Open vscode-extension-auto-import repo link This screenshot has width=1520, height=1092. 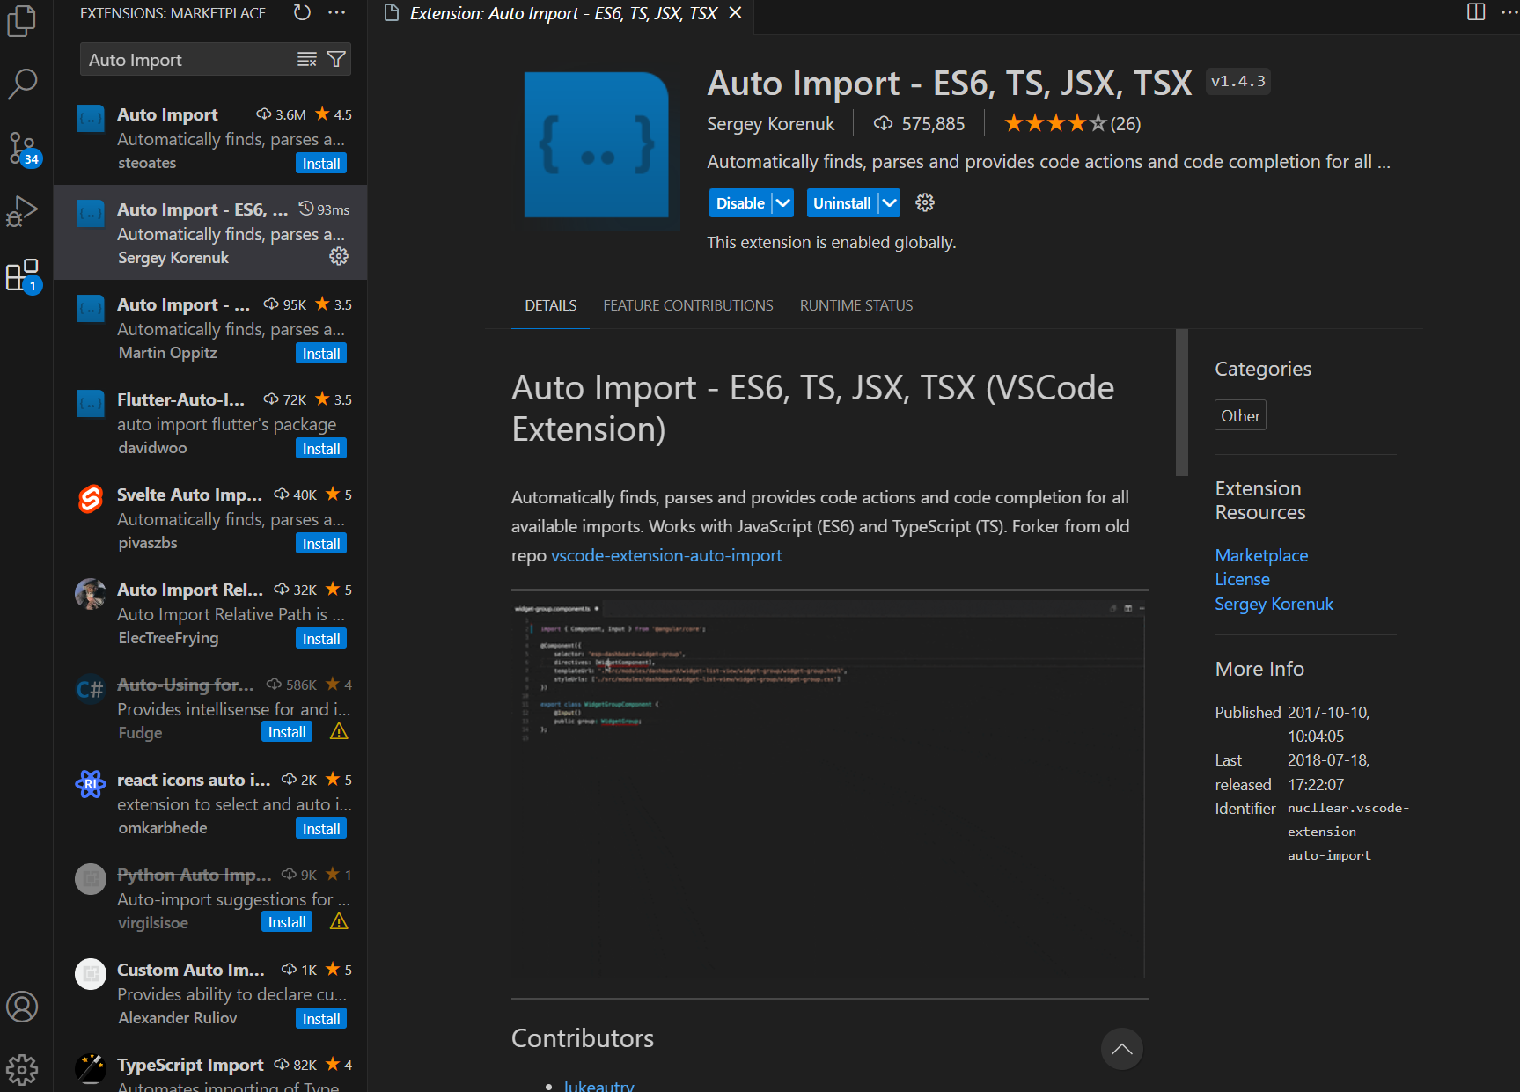(x=666, y=555)
